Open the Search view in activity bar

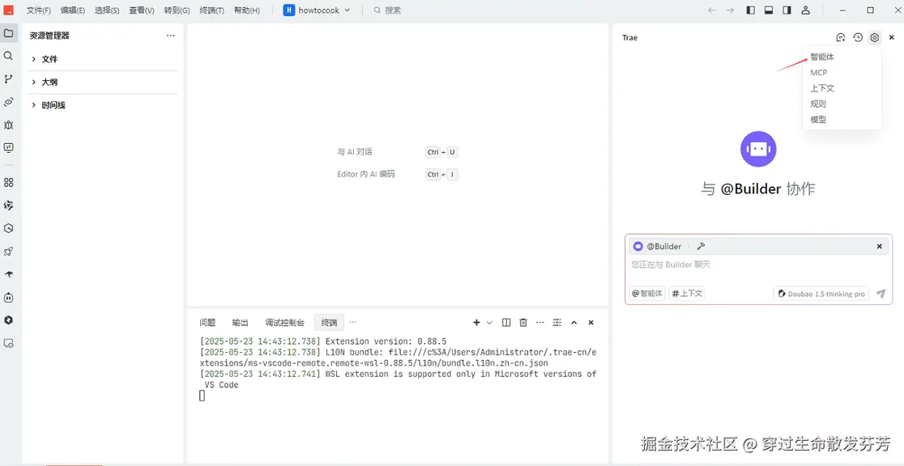9,56
